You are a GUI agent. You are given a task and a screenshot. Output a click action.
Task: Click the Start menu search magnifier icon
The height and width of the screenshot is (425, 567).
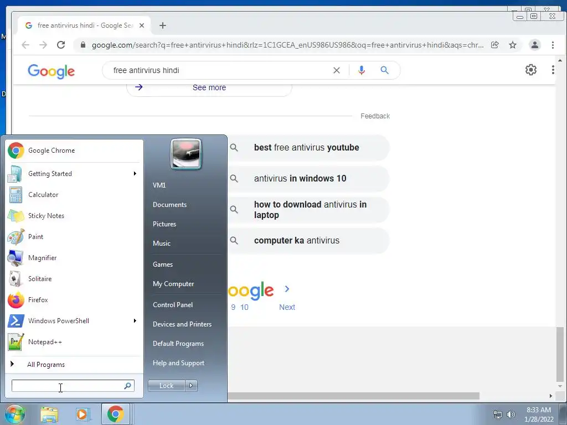tap(128, 386)
